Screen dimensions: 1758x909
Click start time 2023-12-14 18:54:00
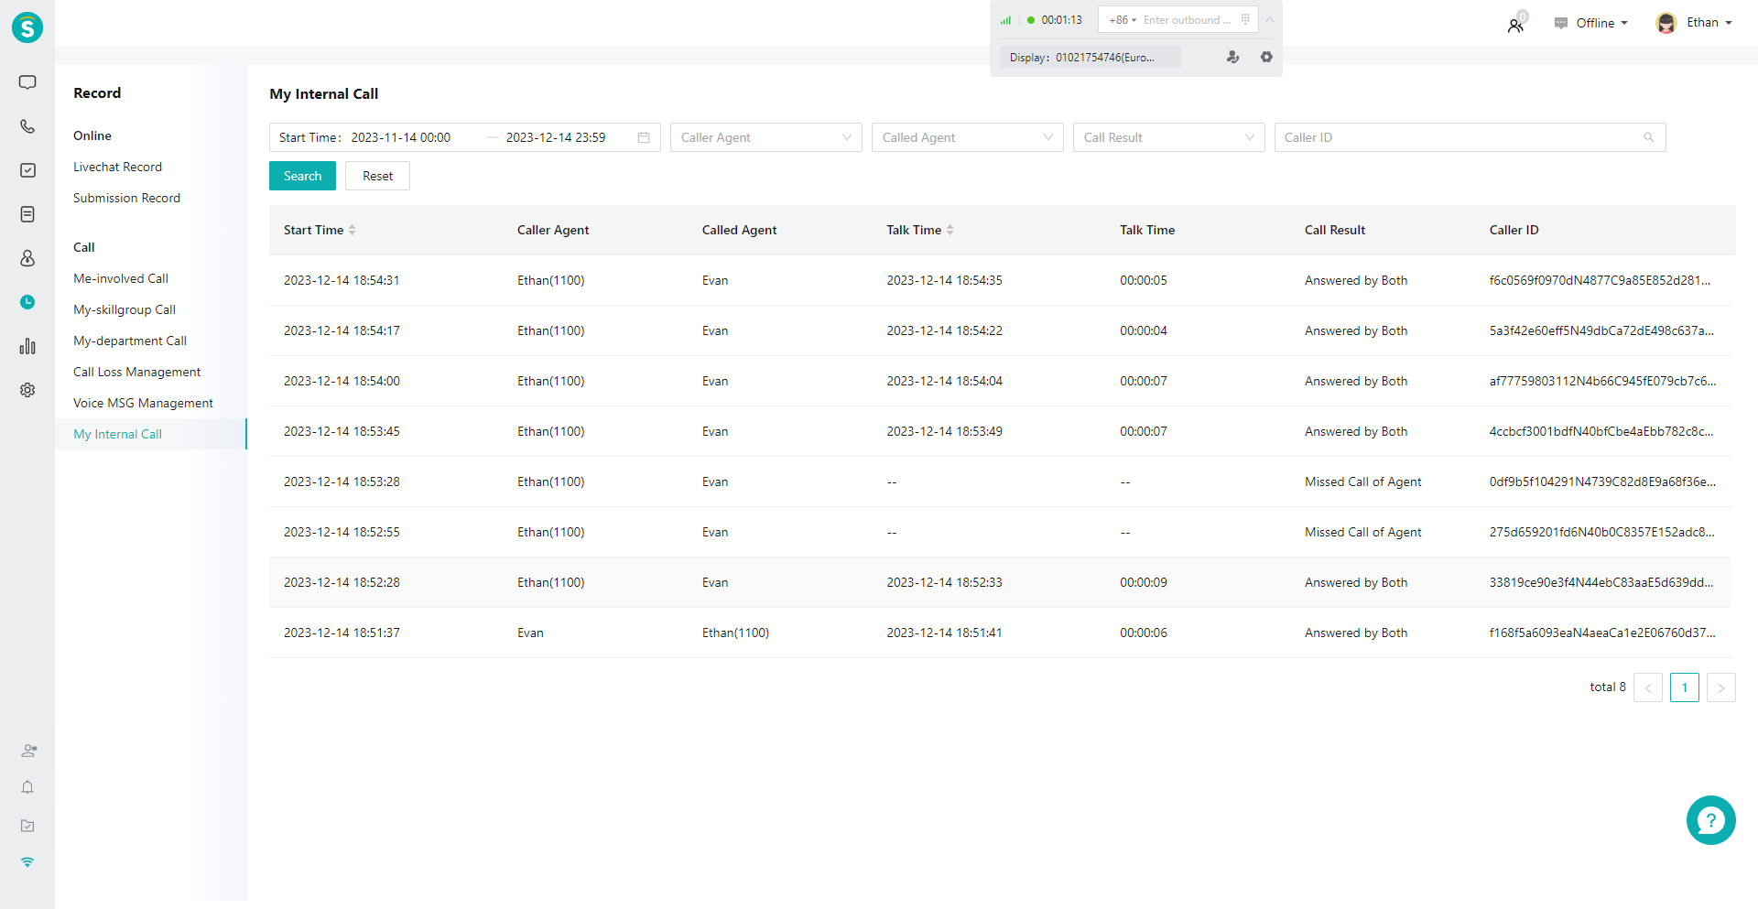pyautogui.click(x=342, y=381)
